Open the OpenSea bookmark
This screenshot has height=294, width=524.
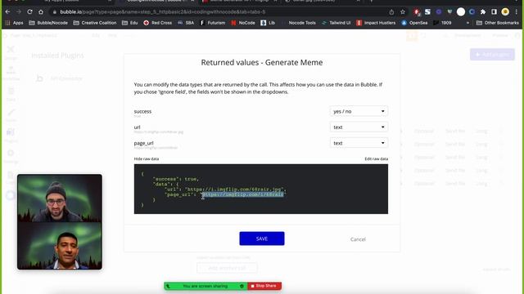[x=414, y=23]
